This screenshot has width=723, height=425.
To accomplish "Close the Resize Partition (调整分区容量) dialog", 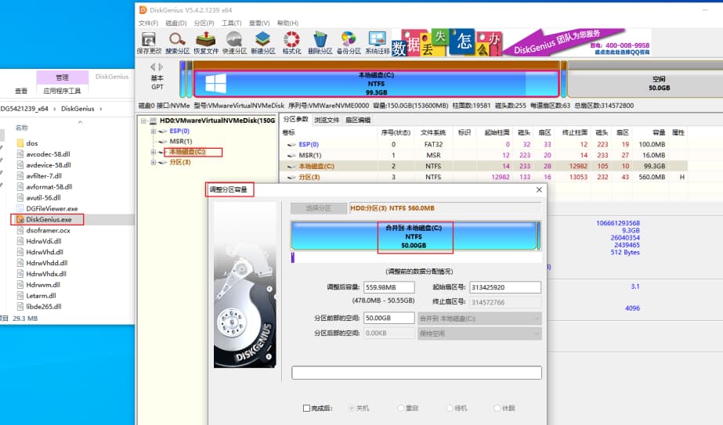I will (x=539, y=190).
